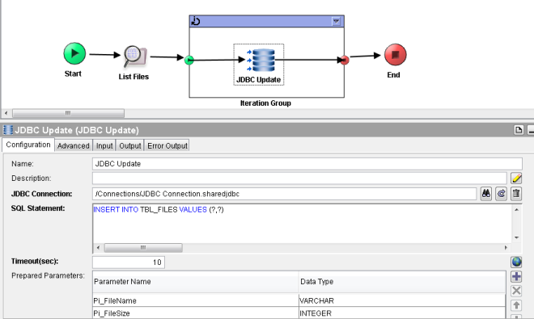Click the red group exit connector
The image size is (534, 319).
click(345, 61)
